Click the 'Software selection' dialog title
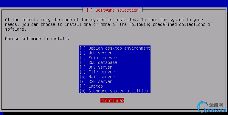Screen dimensions: 228x115 coord(117,10)
